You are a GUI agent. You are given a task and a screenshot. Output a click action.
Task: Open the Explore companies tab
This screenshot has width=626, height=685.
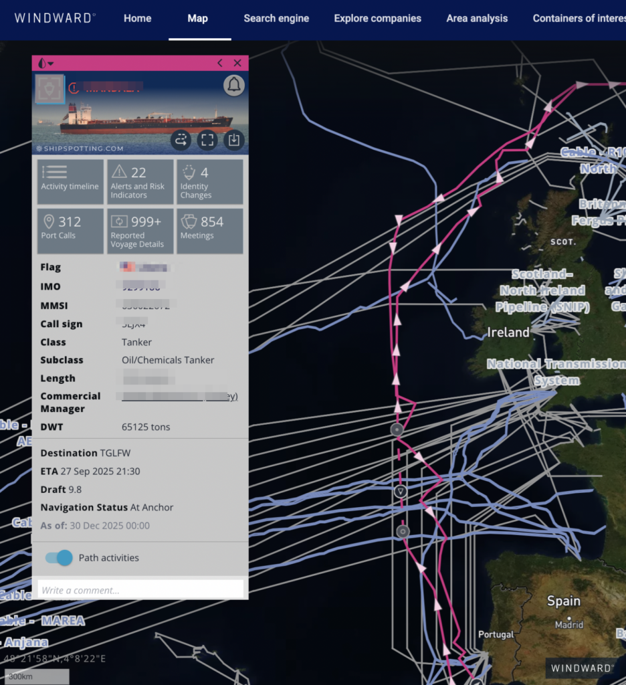(x=377, y=18)
